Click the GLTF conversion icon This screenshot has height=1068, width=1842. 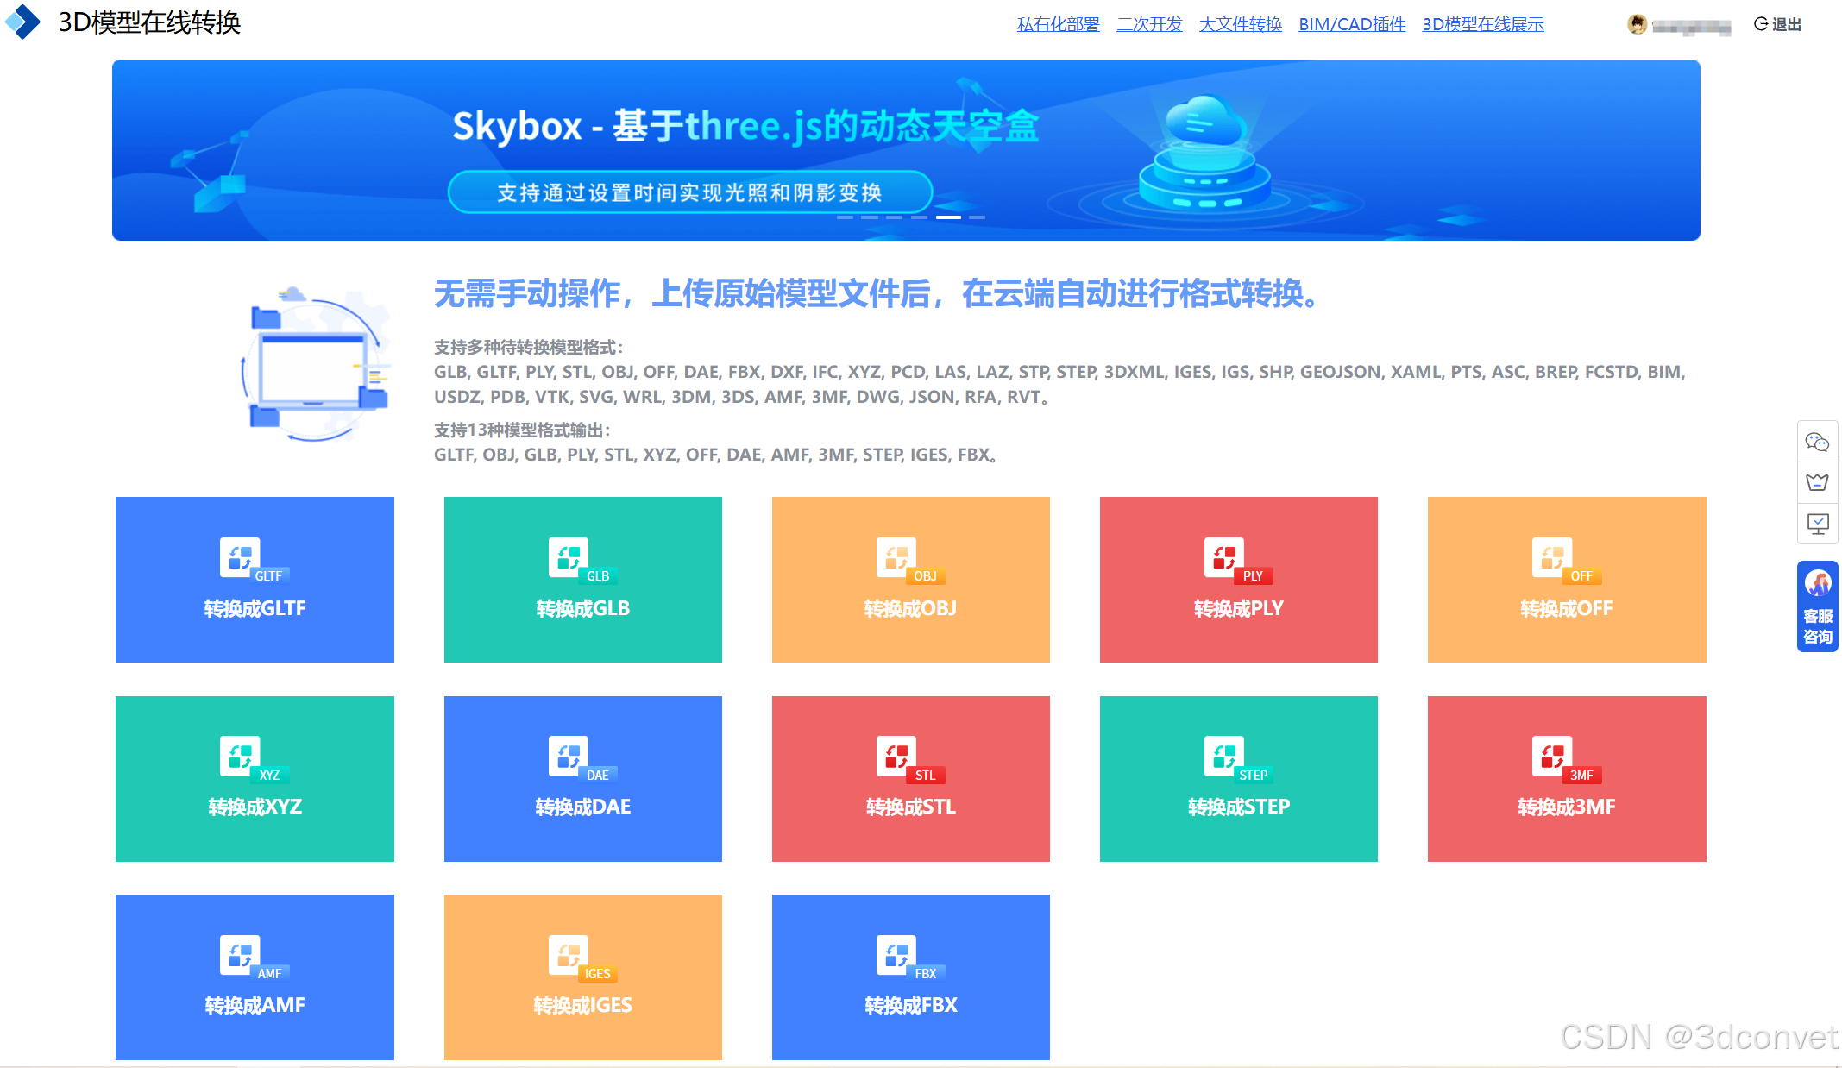pos(241,556)
